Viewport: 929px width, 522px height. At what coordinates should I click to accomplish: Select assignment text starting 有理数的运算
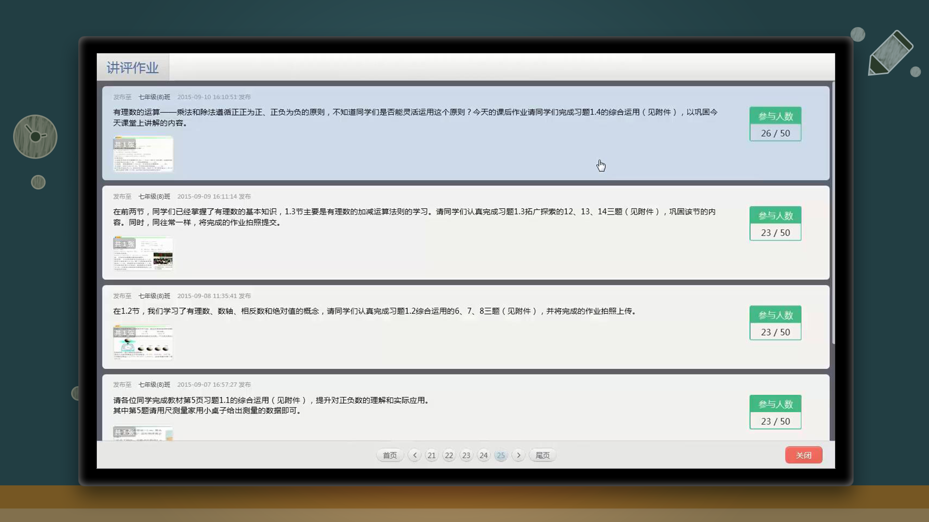(x=415, y=117)
